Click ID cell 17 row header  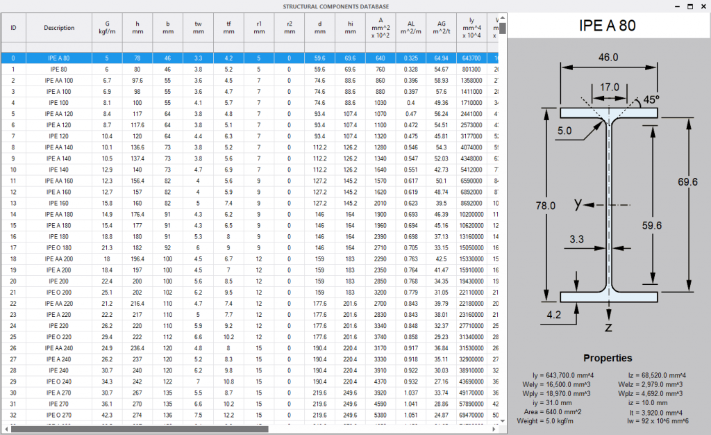[14, 247]
